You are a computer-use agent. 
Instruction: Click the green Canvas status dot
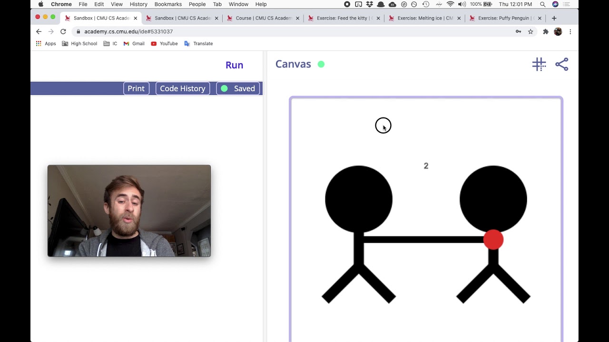[x=321, y=64]
